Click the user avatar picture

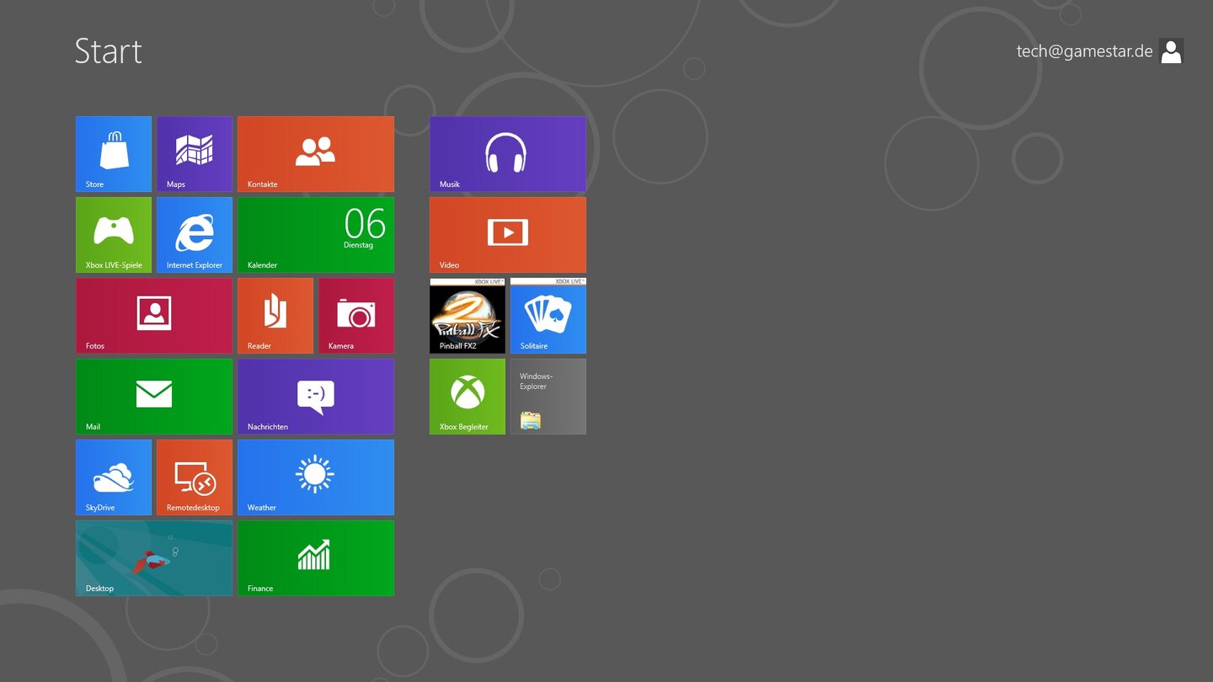[x=1171, y=51]
